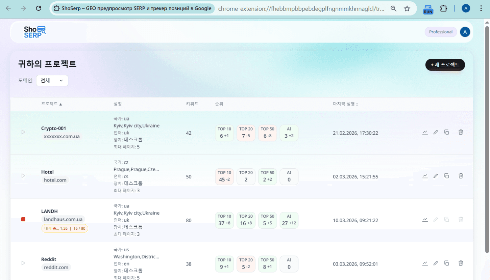Click Hotel TOP 50 badge
This screenshot has width=490, height=280.
267,176
